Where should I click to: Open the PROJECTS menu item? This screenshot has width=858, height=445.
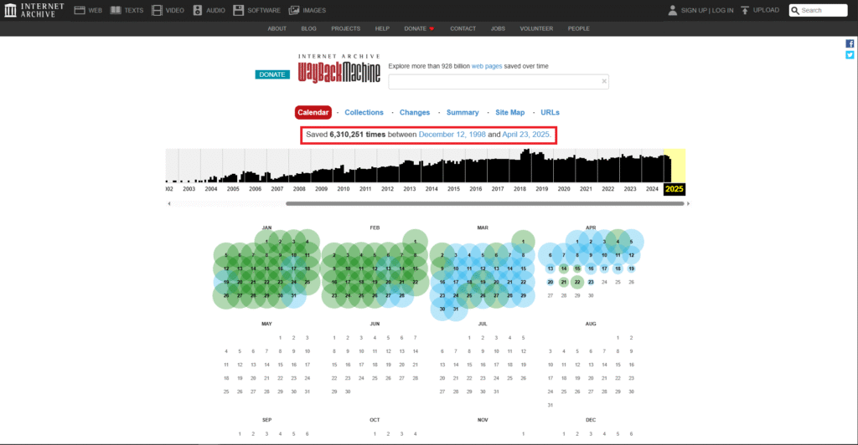point(345,28)
